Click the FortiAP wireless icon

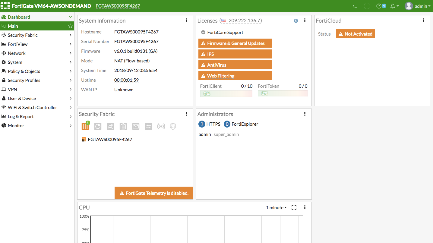coord(161,126)
